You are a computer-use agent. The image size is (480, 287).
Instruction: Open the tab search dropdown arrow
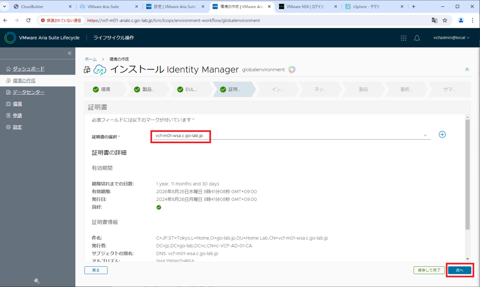coord(4,6)
